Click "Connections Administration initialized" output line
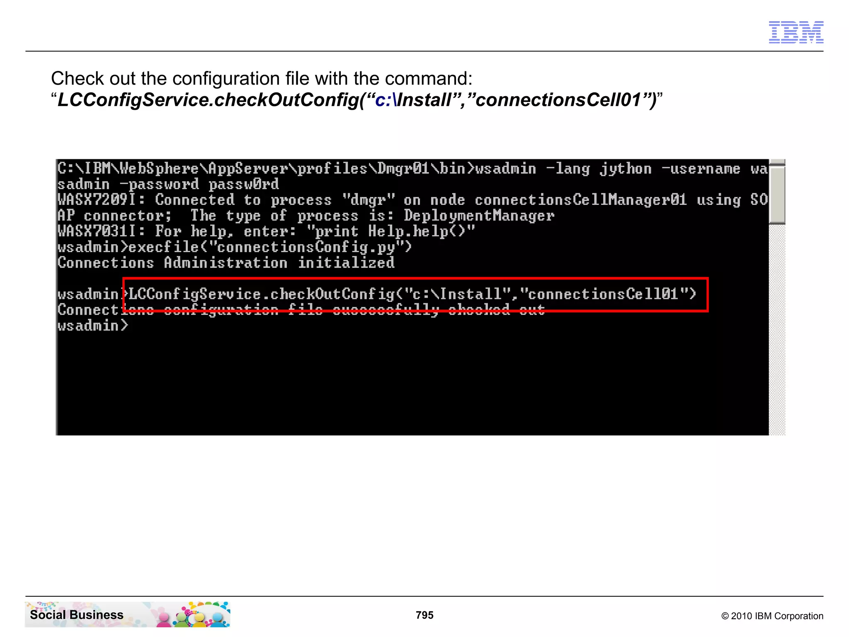Screen dimensions: 849x637 coord(226,263)
